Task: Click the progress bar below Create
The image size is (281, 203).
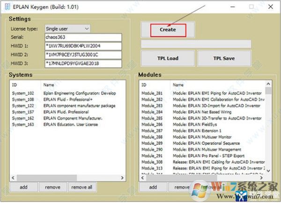Action: coord(196,44)
